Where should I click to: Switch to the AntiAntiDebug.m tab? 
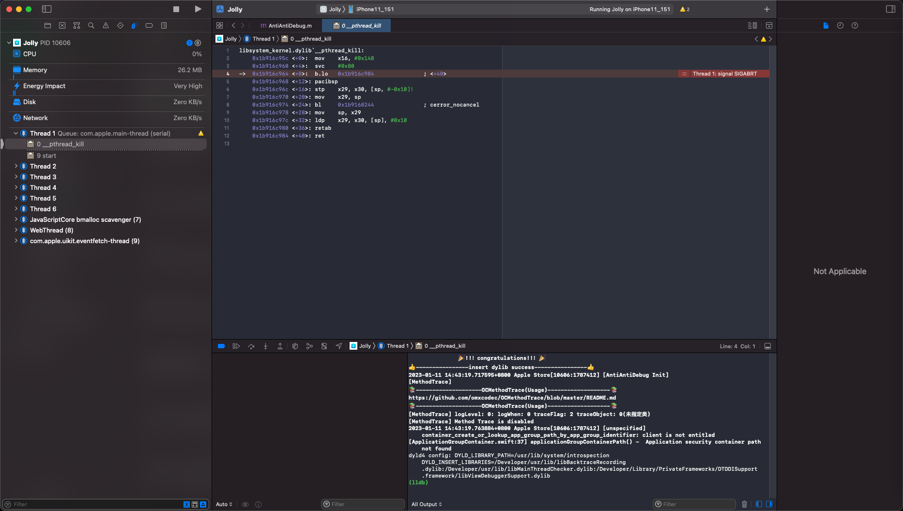click(287, 26)
